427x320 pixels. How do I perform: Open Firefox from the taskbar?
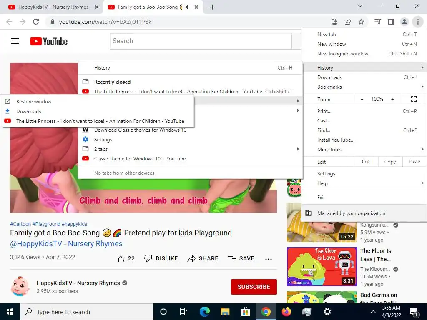286,312
